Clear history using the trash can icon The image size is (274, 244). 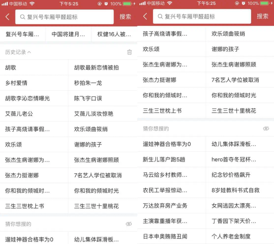pos(129,52)
